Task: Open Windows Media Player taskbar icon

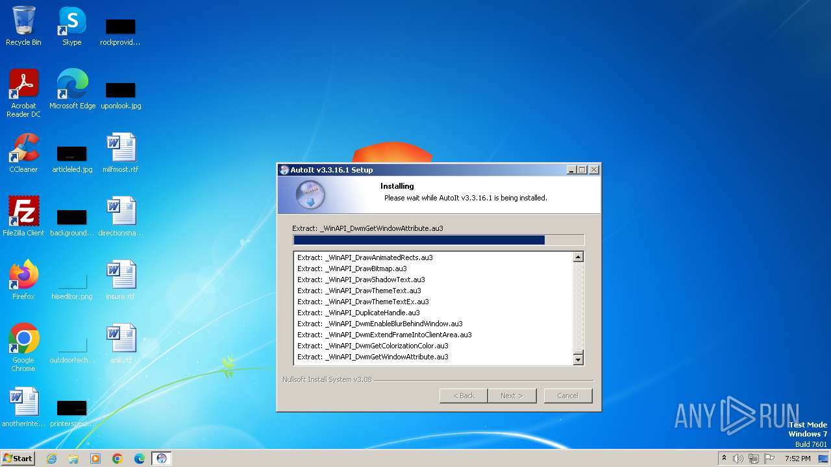Action: (x=95, y=459)
